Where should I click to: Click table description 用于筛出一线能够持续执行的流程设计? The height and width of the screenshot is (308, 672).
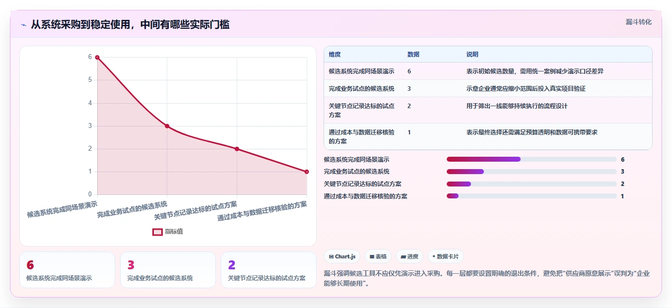pyautogui.click(x=517, y=106)
